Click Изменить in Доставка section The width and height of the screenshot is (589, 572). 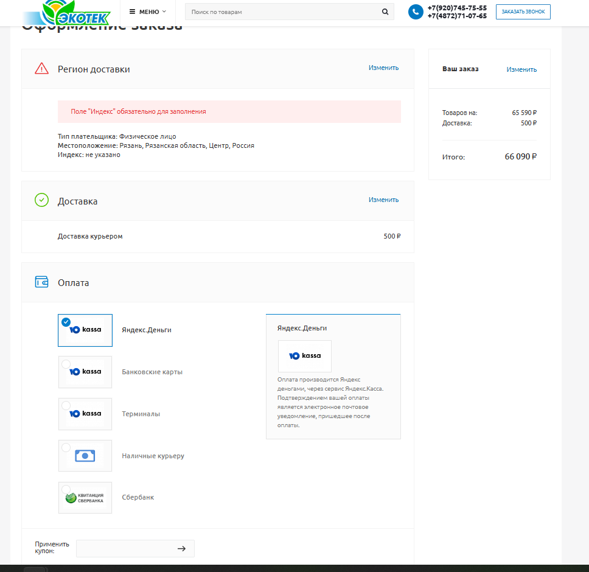pyautogui.click(x=383, y=200)
